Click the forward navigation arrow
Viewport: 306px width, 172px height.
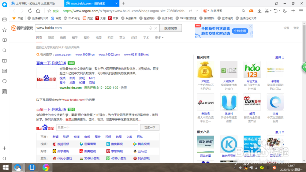tap(22, 11)
